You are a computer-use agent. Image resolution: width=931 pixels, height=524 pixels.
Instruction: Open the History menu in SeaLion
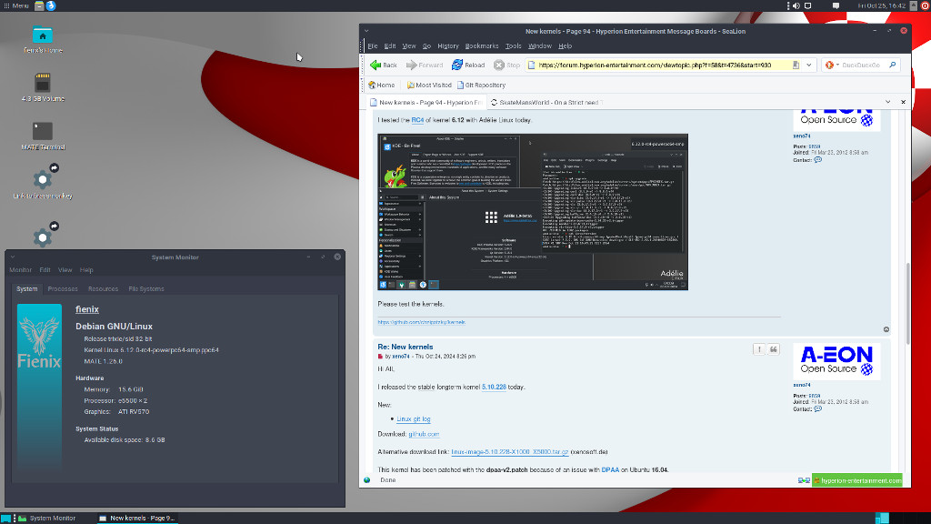[x=447, y=45]
